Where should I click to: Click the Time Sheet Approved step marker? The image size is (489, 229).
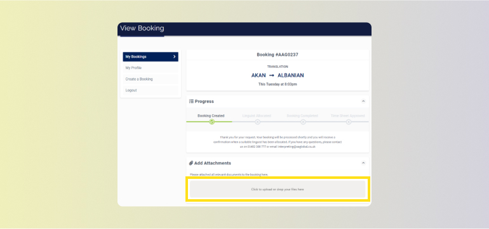pos(349,122)
